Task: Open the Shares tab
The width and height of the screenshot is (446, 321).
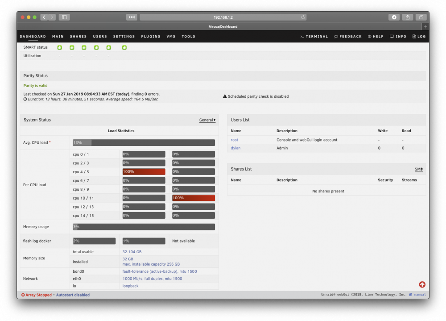Action: (x=78, y=37)
